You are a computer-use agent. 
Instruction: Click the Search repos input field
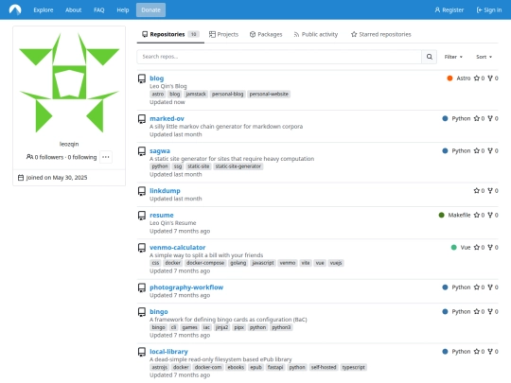[279, 57]
